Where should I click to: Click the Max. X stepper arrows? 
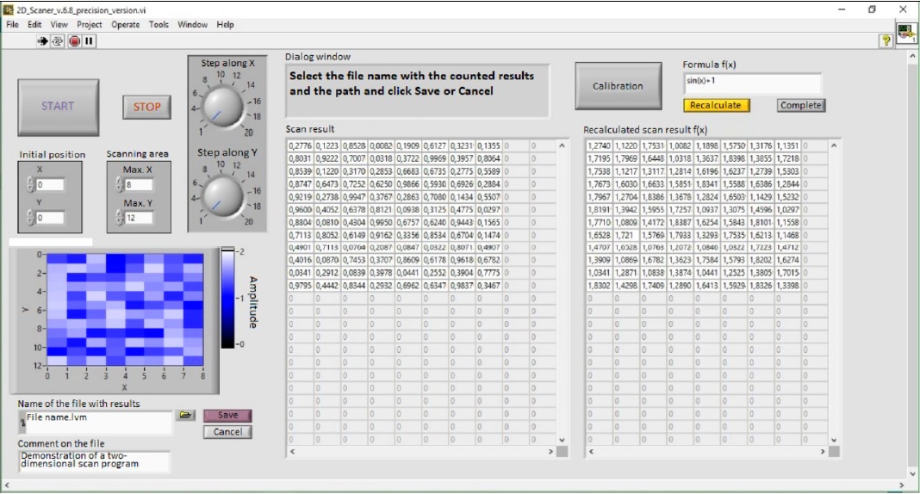pyautogui.click(x=120, y=185)
